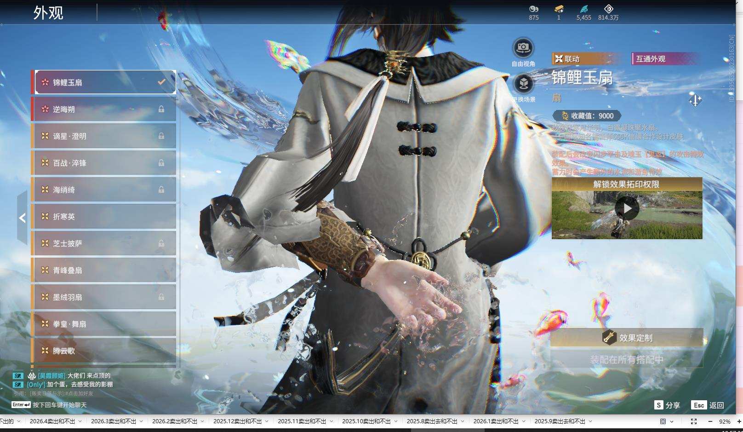Click the star icon on 折寒英
This screenshot has width=743, height=432.
pyautogui.click(x=45, y=216)
